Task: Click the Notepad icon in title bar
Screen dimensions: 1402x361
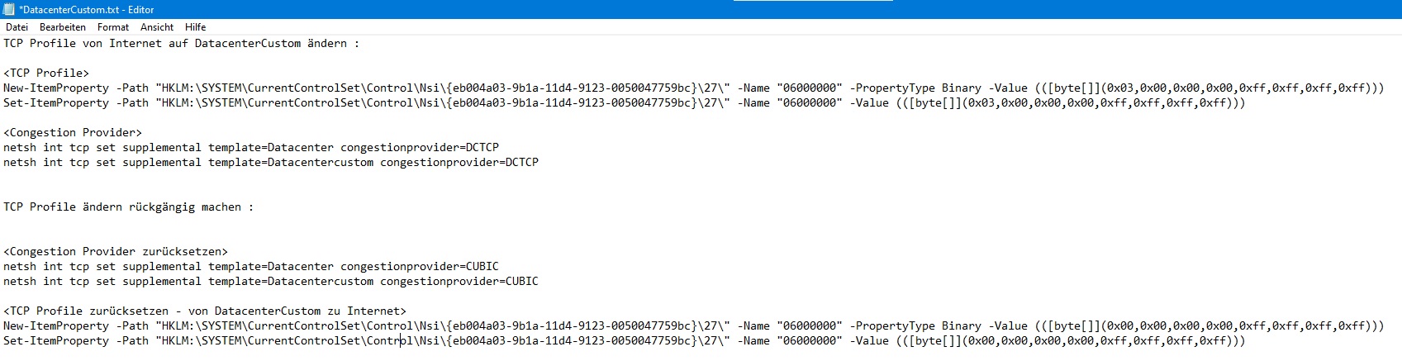Action: tap(9, 9)
